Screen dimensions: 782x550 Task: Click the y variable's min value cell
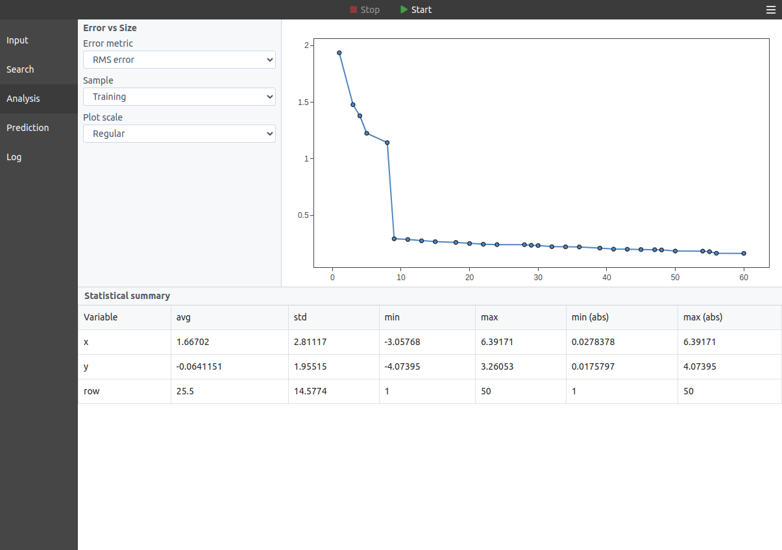(402, 366)
